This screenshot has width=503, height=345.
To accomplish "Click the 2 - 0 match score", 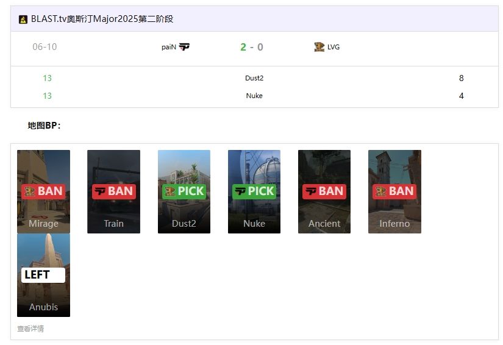I will (x=252, y=47).
